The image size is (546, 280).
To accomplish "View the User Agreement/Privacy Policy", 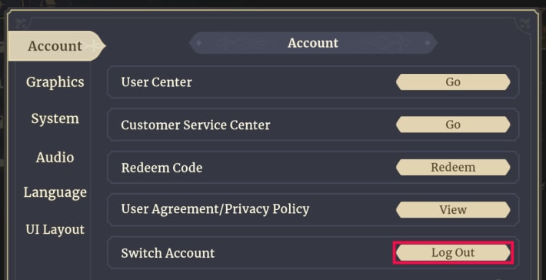I will point(453,210).
